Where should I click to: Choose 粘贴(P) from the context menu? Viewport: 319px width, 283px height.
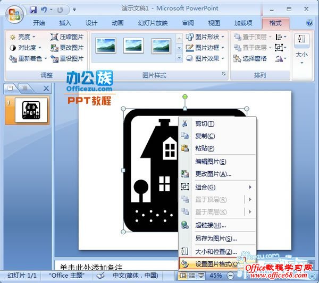coord(217,148)
